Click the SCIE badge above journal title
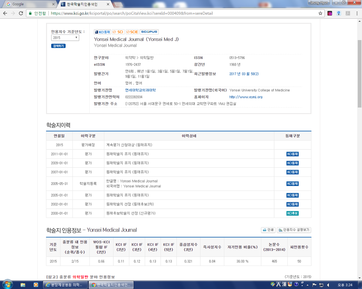362x289 pixels. coord(132,32)
